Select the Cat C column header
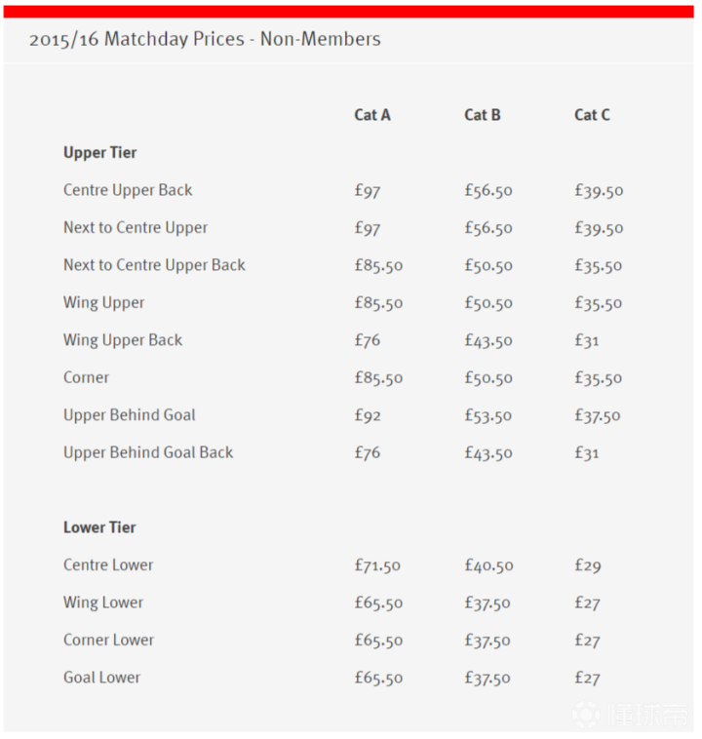The height and width of the screenshot is (739, 702). 592,115
